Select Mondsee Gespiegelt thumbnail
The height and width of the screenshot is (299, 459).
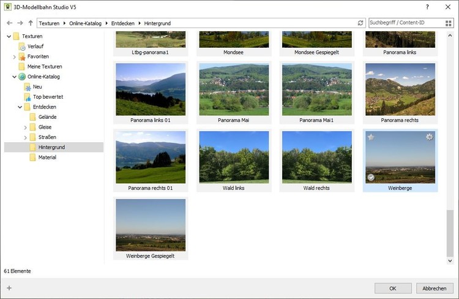coord(317,44)
